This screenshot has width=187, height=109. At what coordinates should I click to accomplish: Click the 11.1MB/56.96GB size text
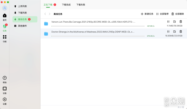click(175, 26)
